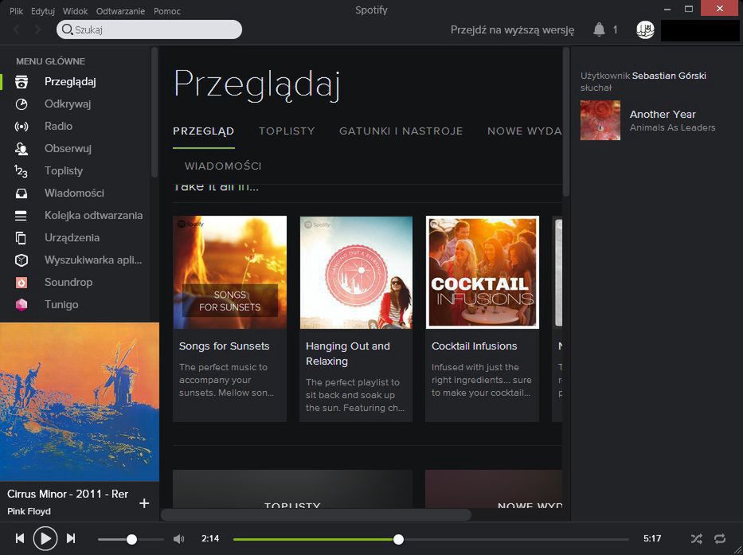Open the Edytuj menu
743x555 pixels.
(x=43, y=11)
